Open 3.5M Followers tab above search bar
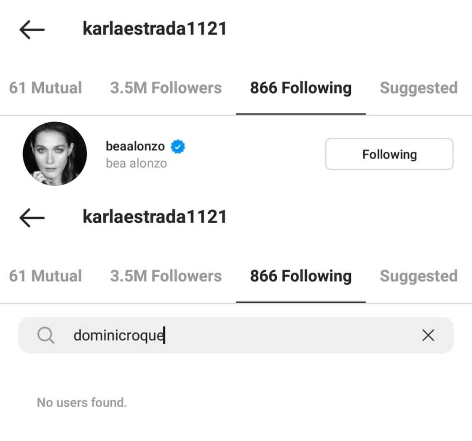Image resolution: width=472 pixels, height=441 pixels. (166, 276)
